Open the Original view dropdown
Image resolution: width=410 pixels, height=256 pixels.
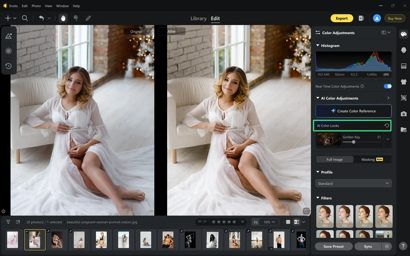click(139, 31)
